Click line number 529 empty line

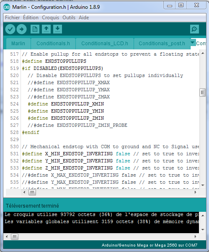(x=15, y=140)
